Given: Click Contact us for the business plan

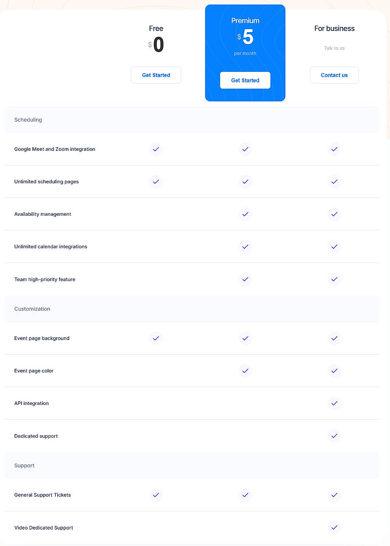Looking at the screenshot, I should point(334,75).
